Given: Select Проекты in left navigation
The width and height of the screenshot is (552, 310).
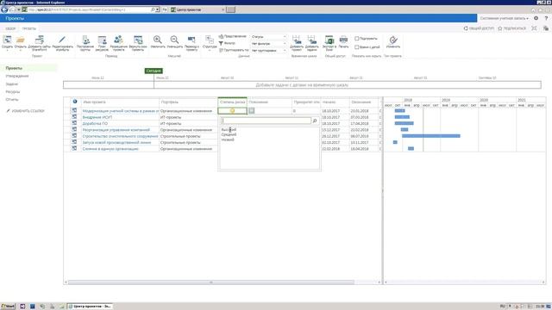Looking at the screenshot, I should (x=14, y=68).
